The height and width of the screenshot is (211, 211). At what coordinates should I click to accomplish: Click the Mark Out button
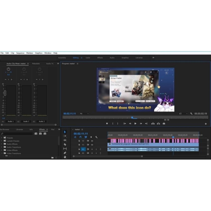tap(118, 123)
